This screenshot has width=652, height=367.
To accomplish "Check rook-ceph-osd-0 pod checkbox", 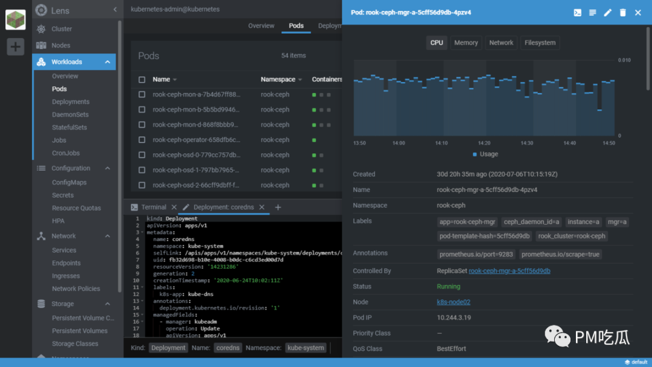I will point(142,155).
